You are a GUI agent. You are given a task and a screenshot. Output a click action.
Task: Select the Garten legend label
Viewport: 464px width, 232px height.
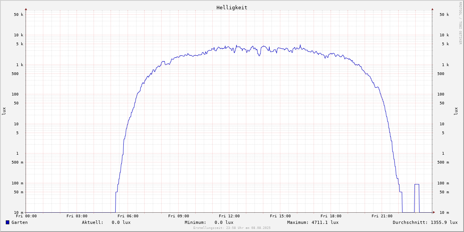coord(20,222)
